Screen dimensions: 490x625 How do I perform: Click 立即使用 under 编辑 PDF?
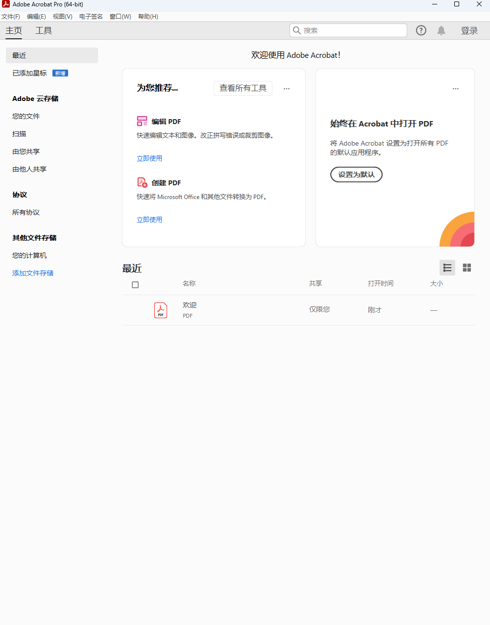[149, 158]
